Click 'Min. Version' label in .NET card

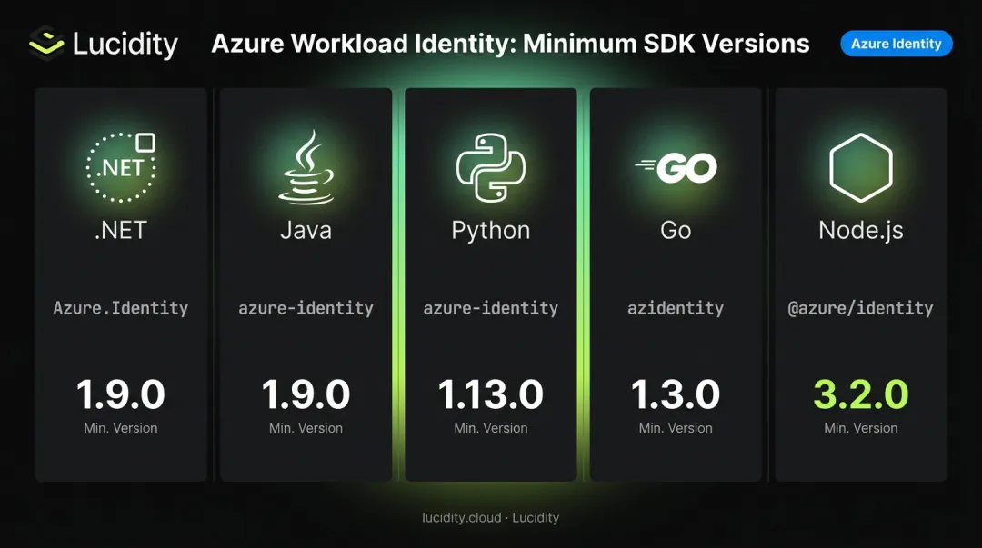pos(121,428)
